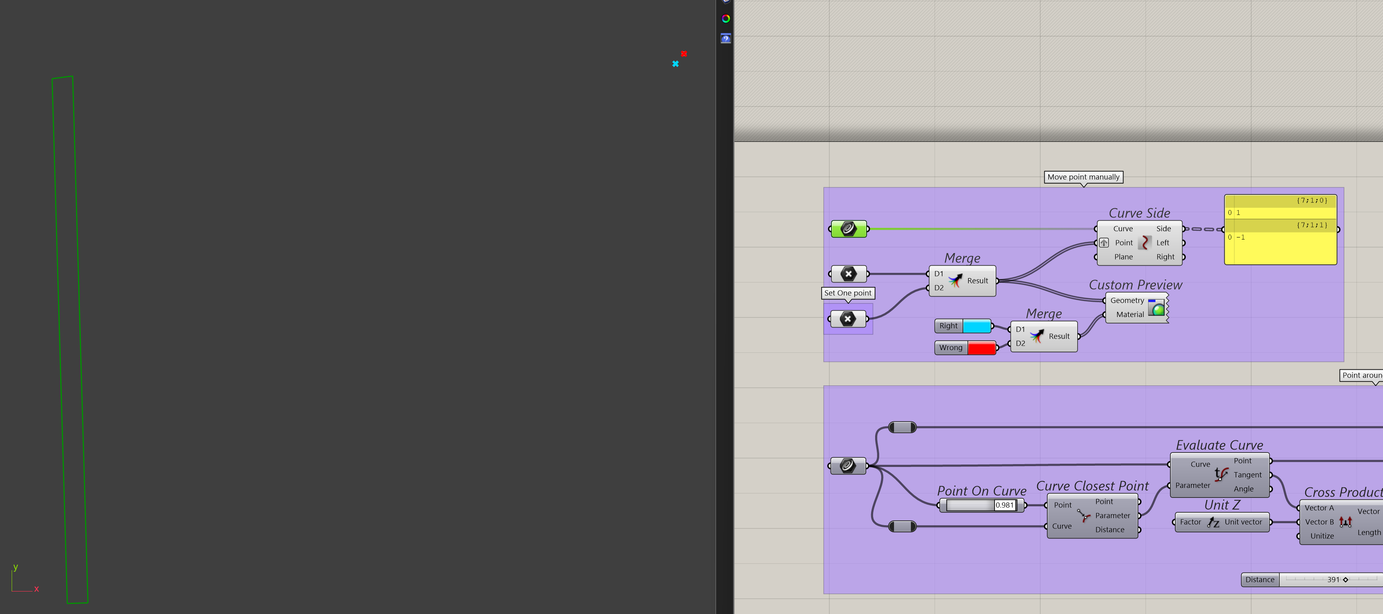Click the Point On Curve slider 0.981
The image size is (1383, 614).
click(x=980, y=505)
